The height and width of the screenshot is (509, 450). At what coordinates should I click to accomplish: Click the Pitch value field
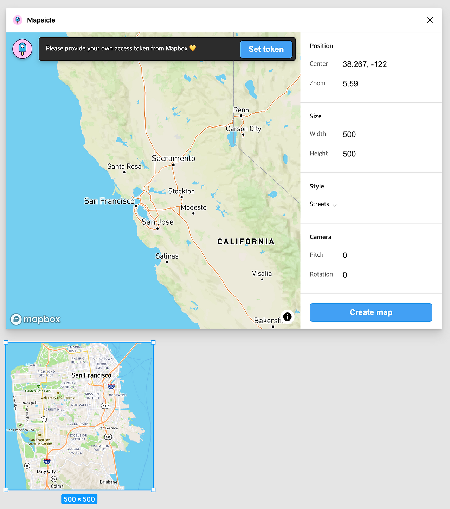coord(345,255)
